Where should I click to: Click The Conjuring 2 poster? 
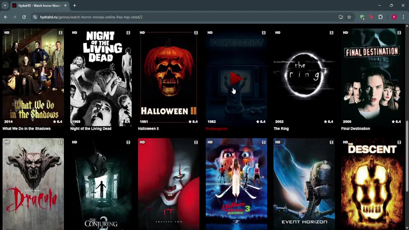pos(101,184)
